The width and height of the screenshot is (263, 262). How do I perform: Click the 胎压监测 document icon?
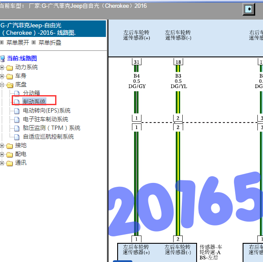point(17,128)
